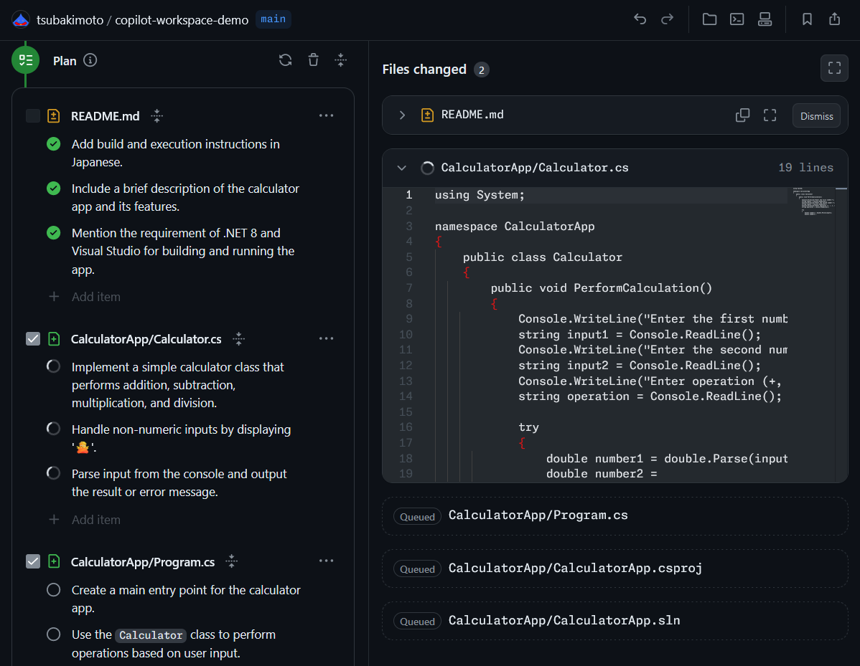Viewport: 860px width, 666px height.
Task: Open the tsubakimoto owner link
Action: click(70, 20)
